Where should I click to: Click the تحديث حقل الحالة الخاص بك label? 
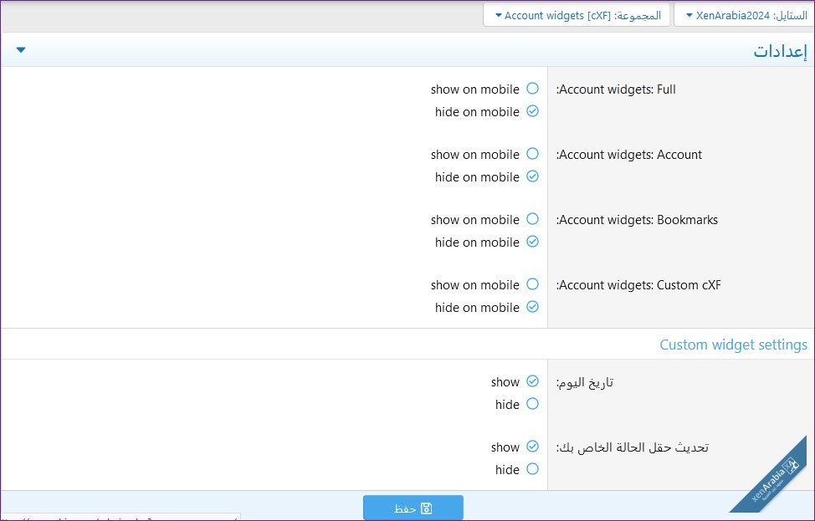click(x=633, y=447)
